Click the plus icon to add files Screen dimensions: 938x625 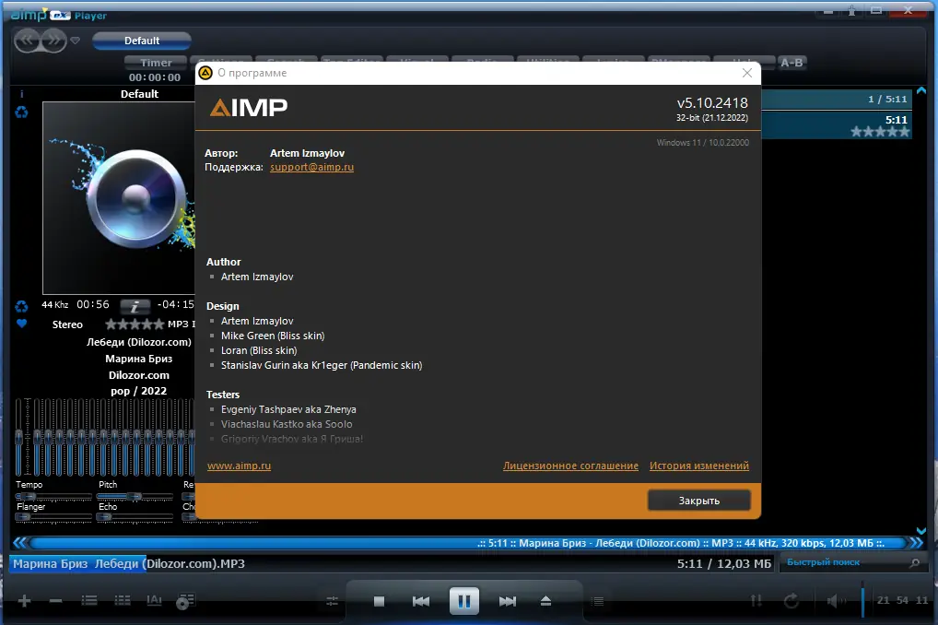coord(25,600)
